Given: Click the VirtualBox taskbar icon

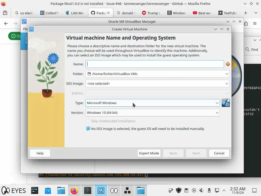Looking at the screenshot, I should pos(101,190).
